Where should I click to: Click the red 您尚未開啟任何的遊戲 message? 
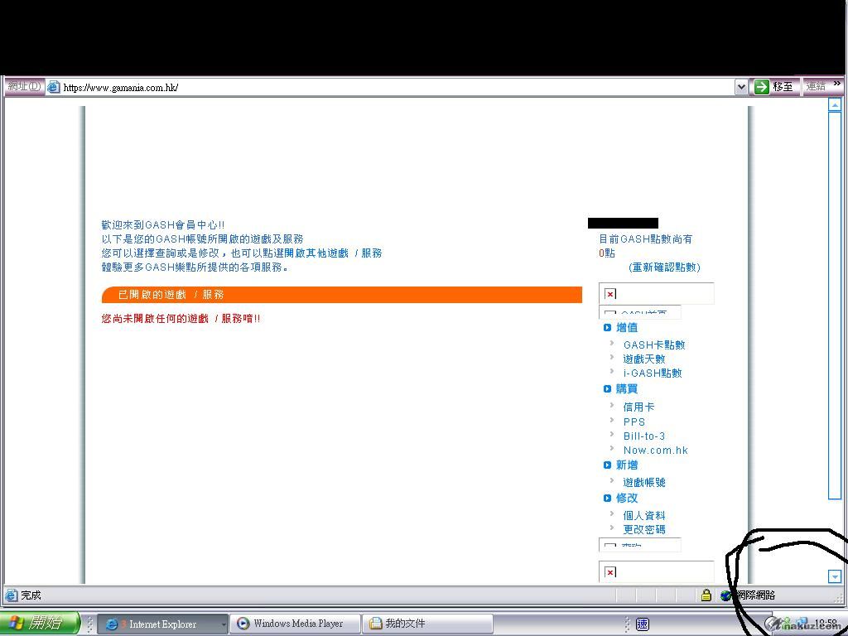(181, 319)
